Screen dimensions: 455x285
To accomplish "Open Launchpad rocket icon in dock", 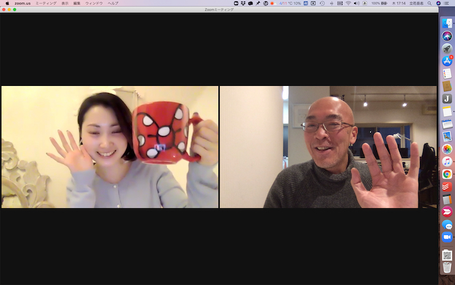I will point(447,48).
